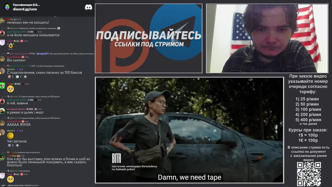
Task: Toggle the second reaction under 'С подключением' message
Action: pos(19,77)
